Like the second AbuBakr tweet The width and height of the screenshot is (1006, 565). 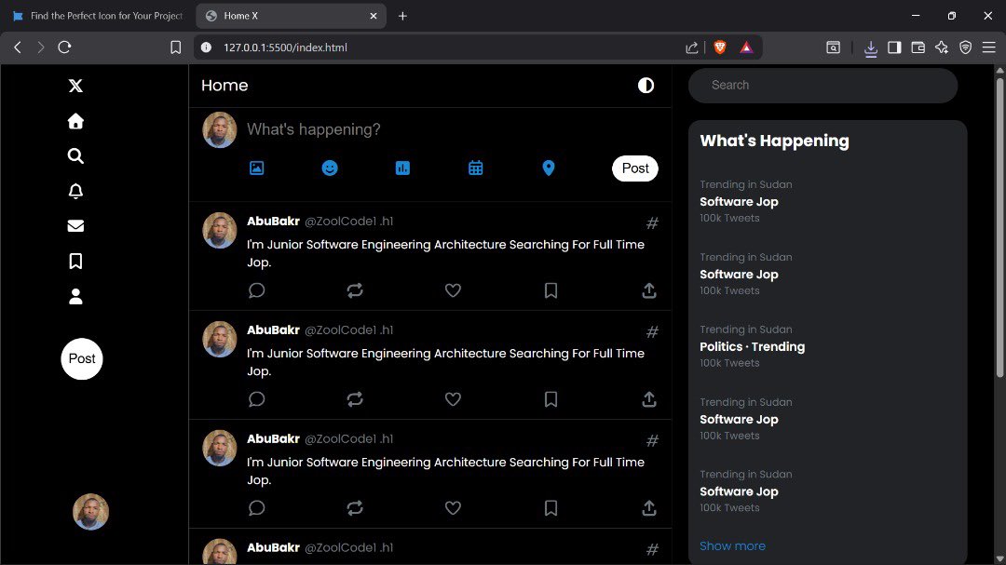[453, 399]
